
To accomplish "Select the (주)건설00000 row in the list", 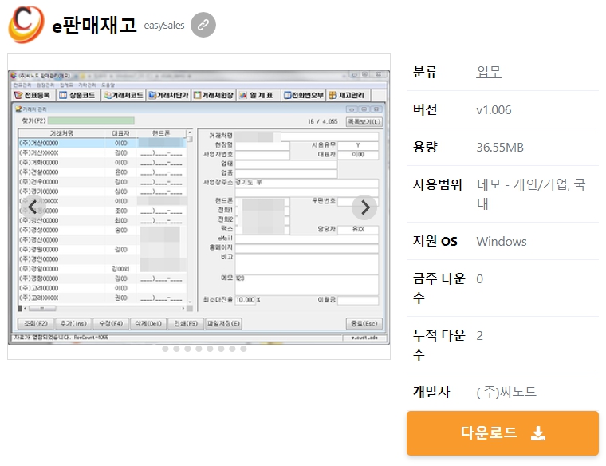I will (x=102, y=172).
